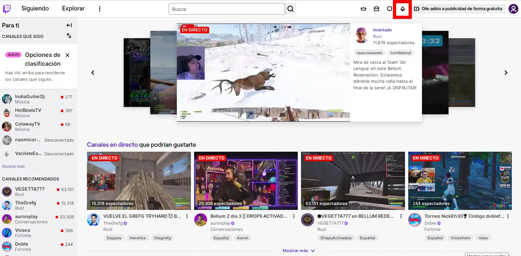Open the VEGETTA777 stream thumbnail
The width and height of the screenshot is (521, 256).
(x=353, y=180)
